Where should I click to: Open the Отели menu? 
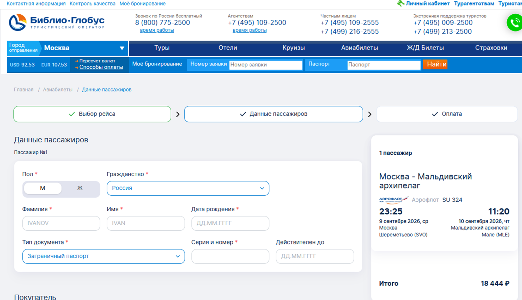(228, 48)
